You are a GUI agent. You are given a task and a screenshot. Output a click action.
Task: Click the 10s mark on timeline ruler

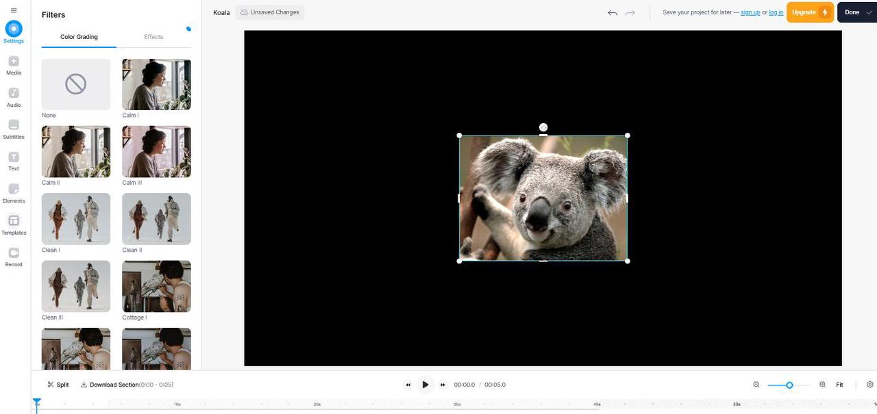(x=177, y=404)
